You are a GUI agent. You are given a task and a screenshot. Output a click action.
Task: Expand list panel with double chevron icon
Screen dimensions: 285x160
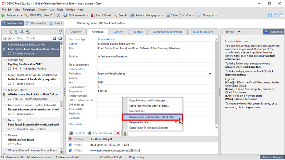tap(4, 32)
